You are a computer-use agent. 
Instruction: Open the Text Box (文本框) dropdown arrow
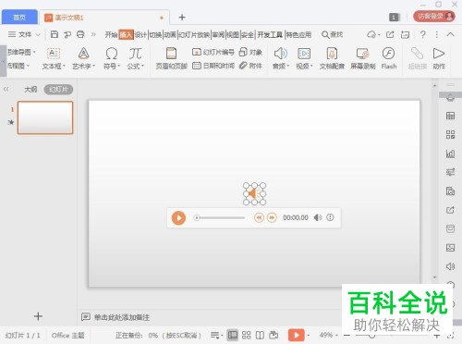coord(64,66)
